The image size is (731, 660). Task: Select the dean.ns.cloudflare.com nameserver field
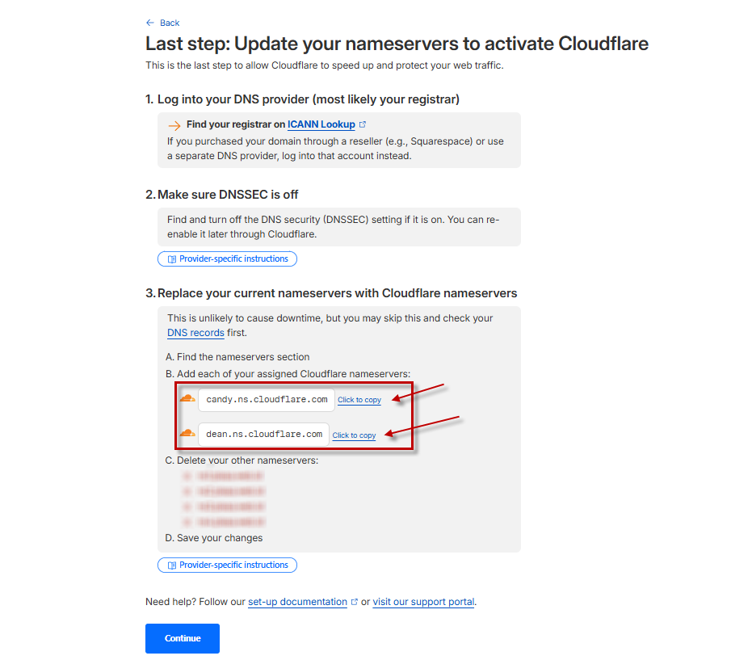pyautogui.click(x=264, y=434)
